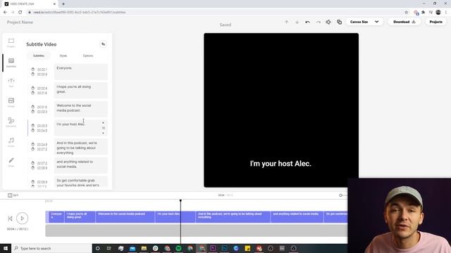Viewport: 451px width, 253px height.
Task: Reload the browser page
Action: (20, 12)
